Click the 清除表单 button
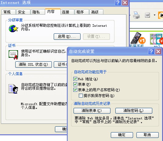This screenshot has height=141, width=163. click(92, 111)
